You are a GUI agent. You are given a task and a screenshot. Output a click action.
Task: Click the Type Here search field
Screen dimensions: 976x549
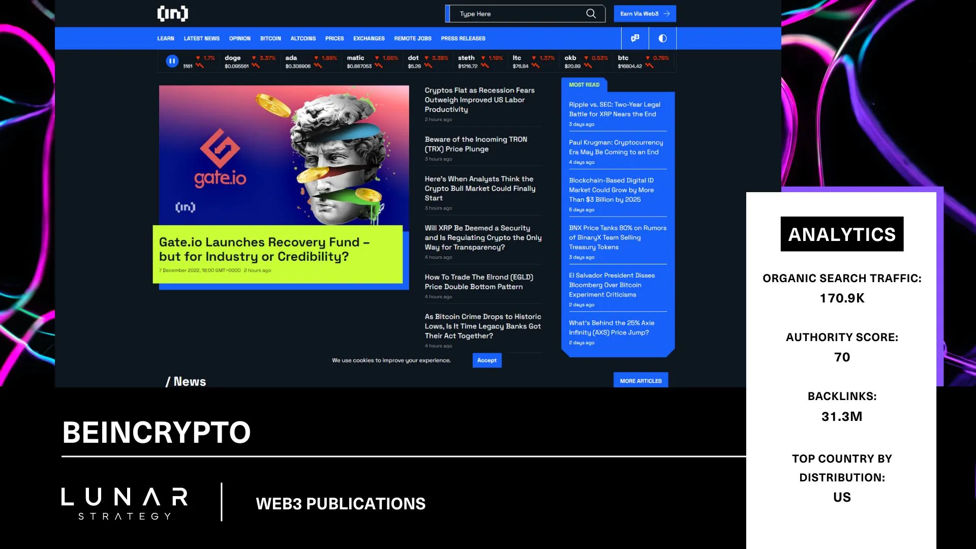coord(525,14)
